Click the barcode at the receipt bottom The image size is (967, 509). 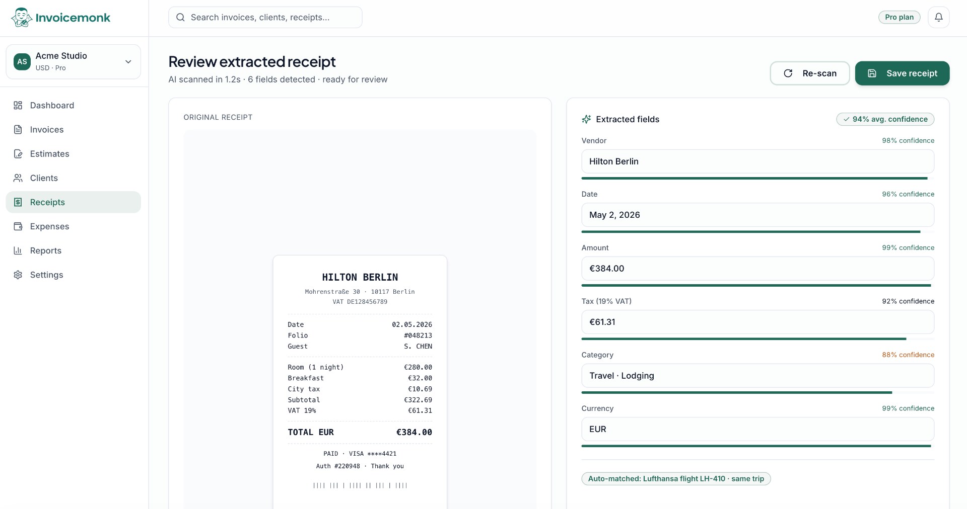[360, 485]
